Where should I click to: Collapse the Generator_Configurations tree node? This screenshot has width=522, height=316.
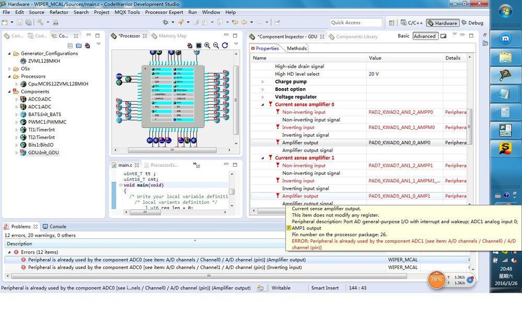[x=9, y=54]
